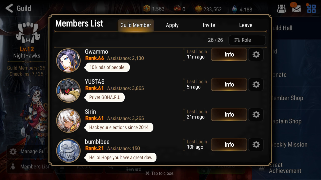Tap Gwammo's avatar portrait
The image size is (321, 180).
[x=68, y=60]
